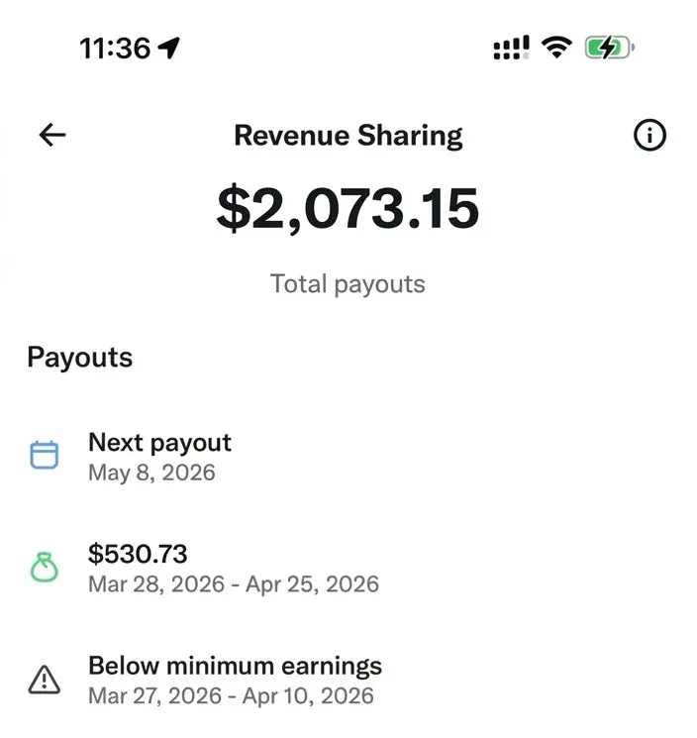This screenshot has height=738, width=697.
Task: Tap the location arrow in status bar
Action: (x=169, y=48)
